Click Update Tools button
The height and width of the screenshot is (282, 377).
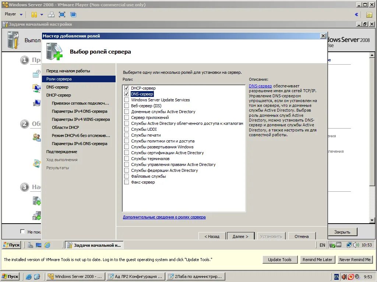280,260
